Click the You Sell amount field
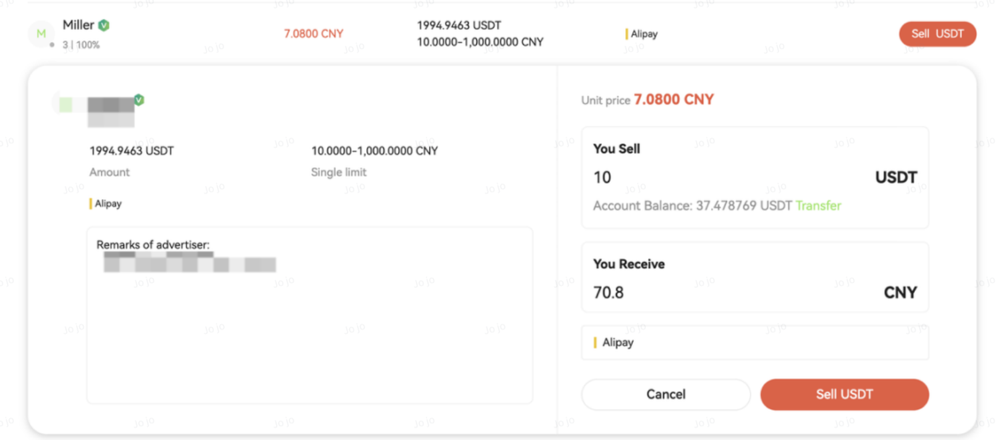This screenshot has width=1001, height=440. coord(725,178)
